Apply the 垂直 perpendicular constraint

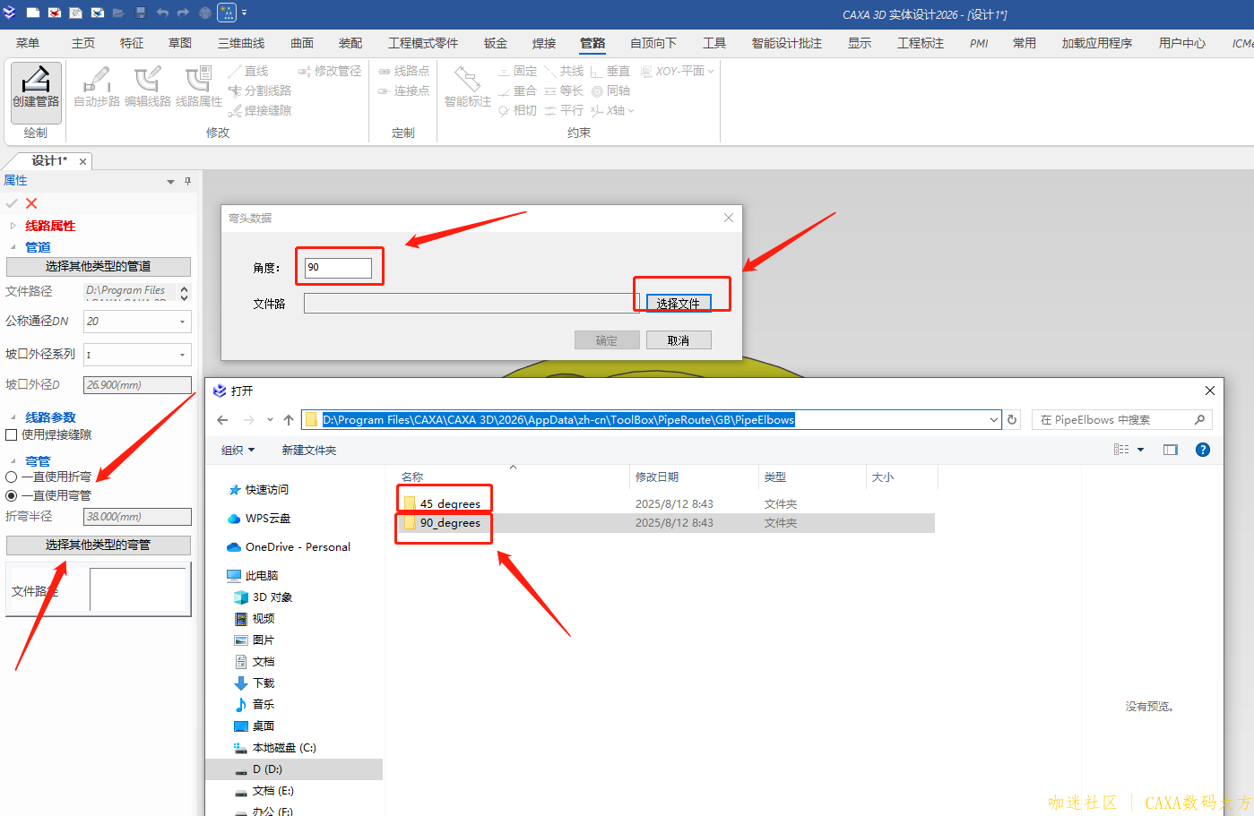pos(610,71)
